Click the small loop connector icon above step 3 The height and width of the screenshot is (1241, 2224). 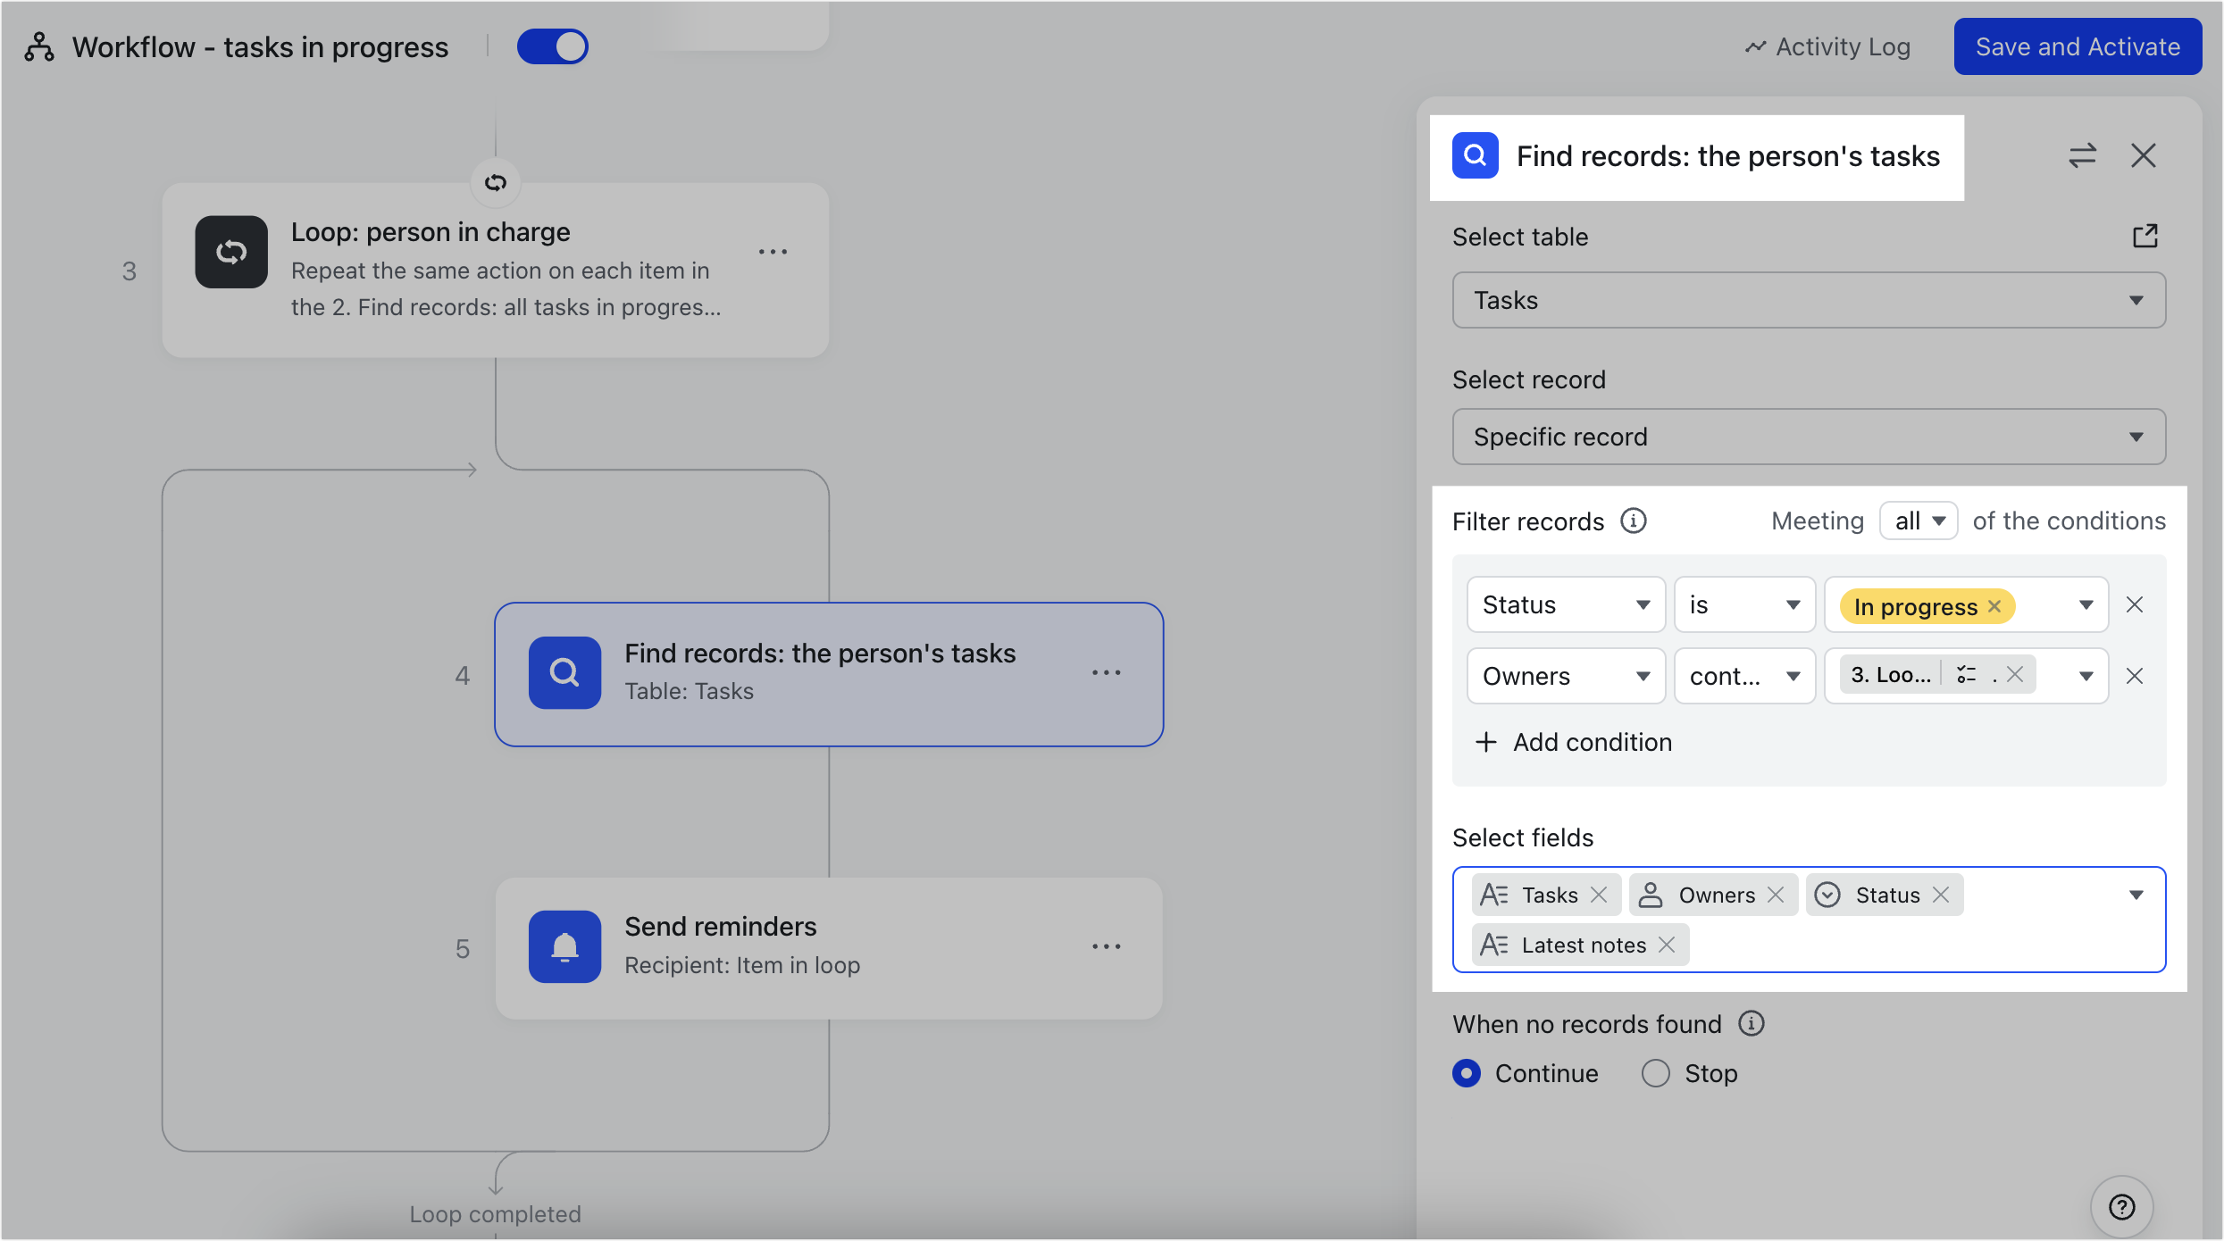pyautogui.click(x=496, y=182)
